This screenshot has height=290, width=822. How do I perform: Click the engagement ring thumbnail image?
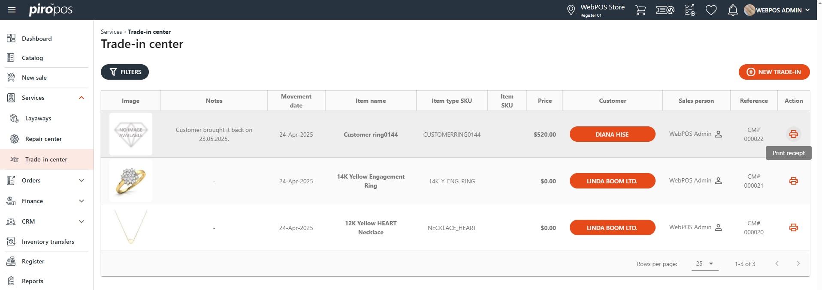(x=131, y=181)
